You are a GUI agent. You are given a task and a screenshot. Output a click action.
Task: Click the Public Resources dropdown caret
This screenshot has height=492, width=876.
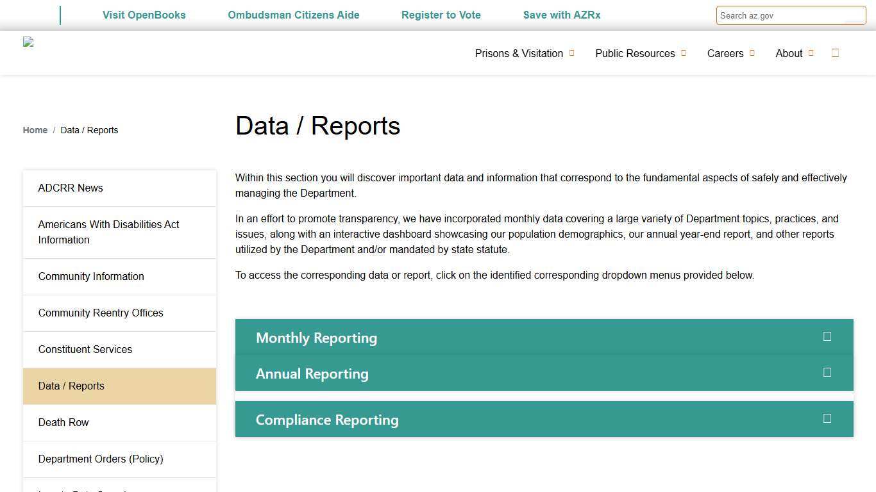[682, 53]
